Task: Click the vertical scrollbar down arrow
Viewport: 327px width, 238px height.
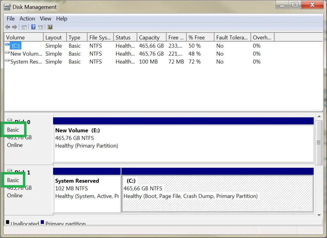Action: click(x=319, y=215)
